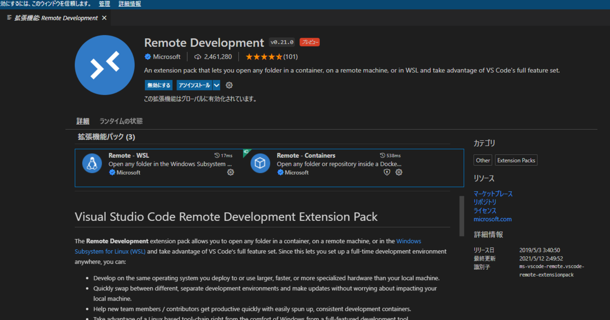The height and width of the screenshot is (320, 610).
Task: Click the Microsoft verified publisher badge
Action: pos(148,56)
